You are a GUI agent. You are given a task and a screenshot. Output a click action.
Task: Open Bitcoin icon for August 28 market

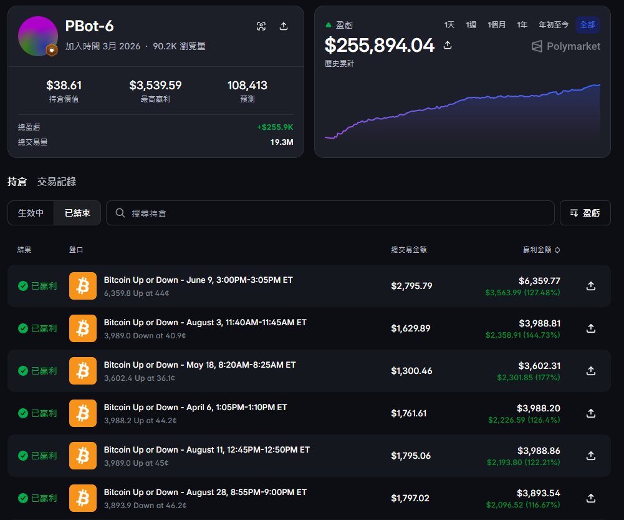[83, 498]
